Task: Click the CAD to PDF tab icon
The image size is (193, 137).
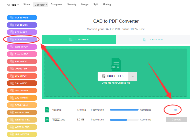Action: [71, 40]
